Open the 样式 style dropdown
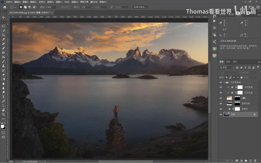The width and height of the screenshot is (261, 163). (x=87, y=7)
